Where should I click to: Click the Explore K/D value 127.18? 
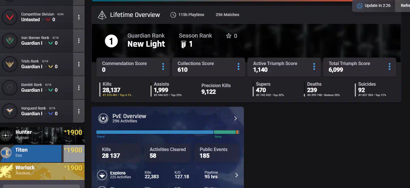182,177
